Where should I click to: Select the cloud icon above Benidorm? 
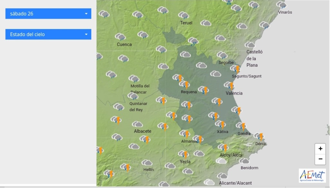[245, 161]
